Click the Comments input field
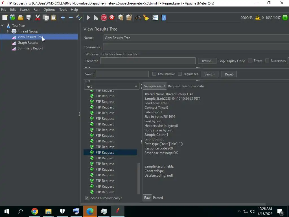 coord(196,47)
